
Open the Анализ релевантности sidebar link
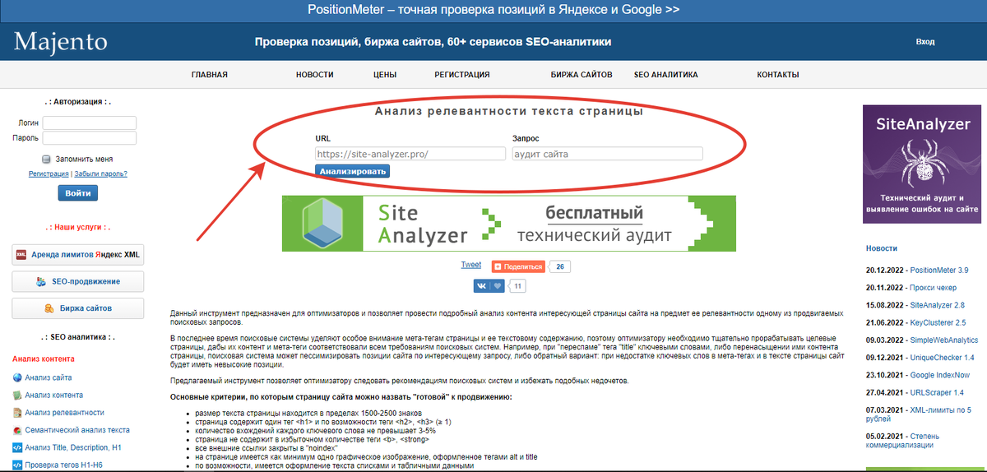[64, 412]
